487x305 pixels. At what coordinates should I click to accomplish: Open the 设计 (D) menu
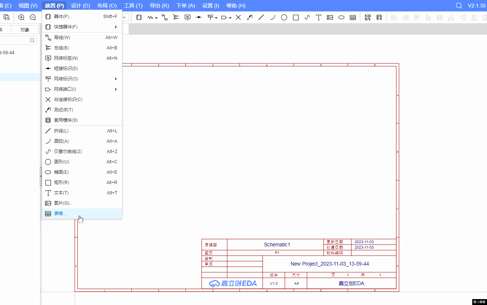click(x=81, y=6)
